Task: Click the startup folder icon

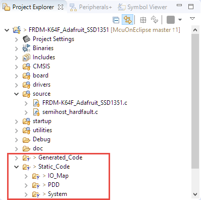Action: (x=26, y=121)
